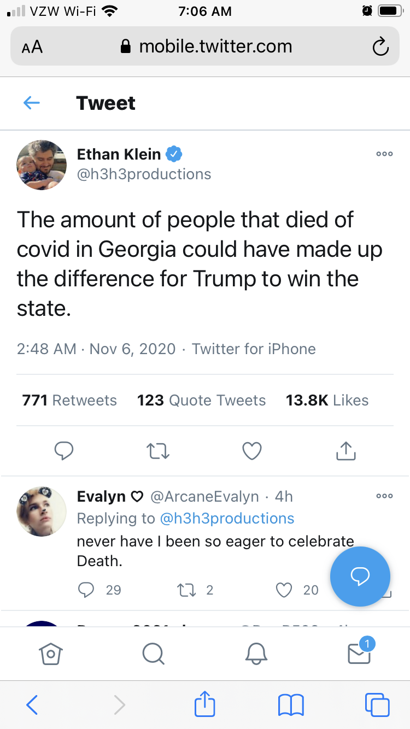410x729 pixels.
Task: Reply to Evalyn's comment
Action: click(86, 590)
